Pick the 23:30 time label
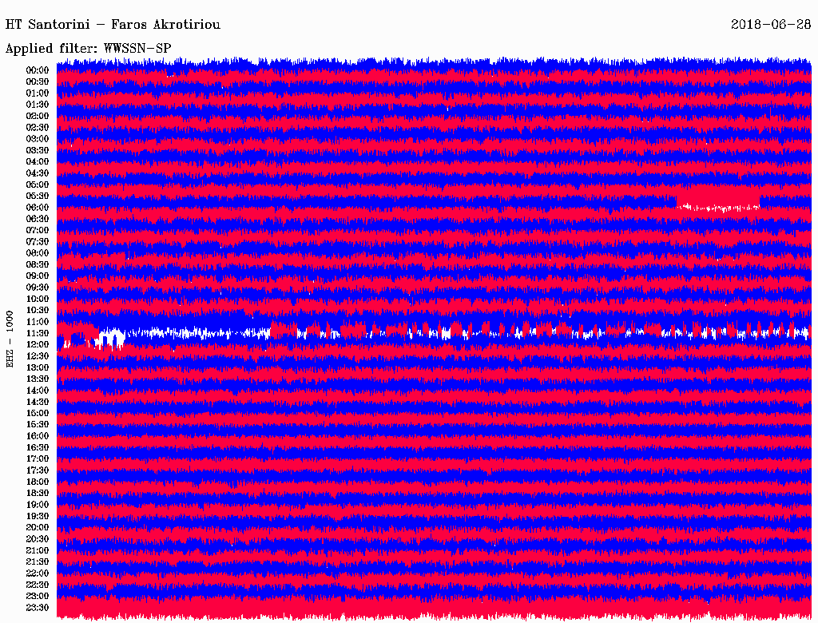The width and height of the screenshot is (818, 623). pos(37,608)
